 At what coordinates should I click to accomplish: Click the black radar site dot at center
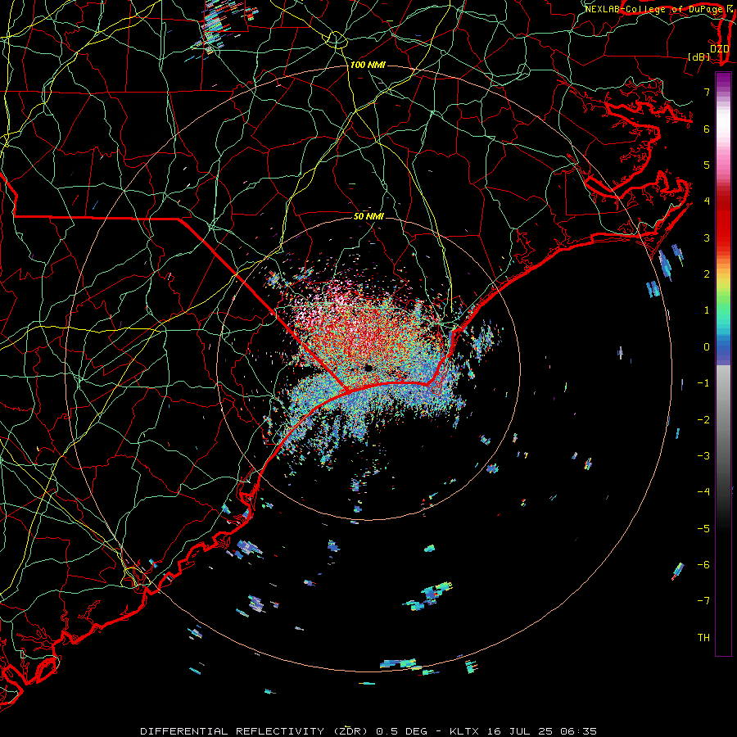coord(368,368)
